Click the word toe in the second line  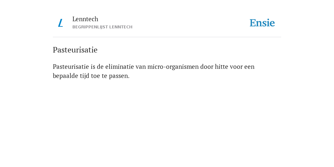coord(96,76)
